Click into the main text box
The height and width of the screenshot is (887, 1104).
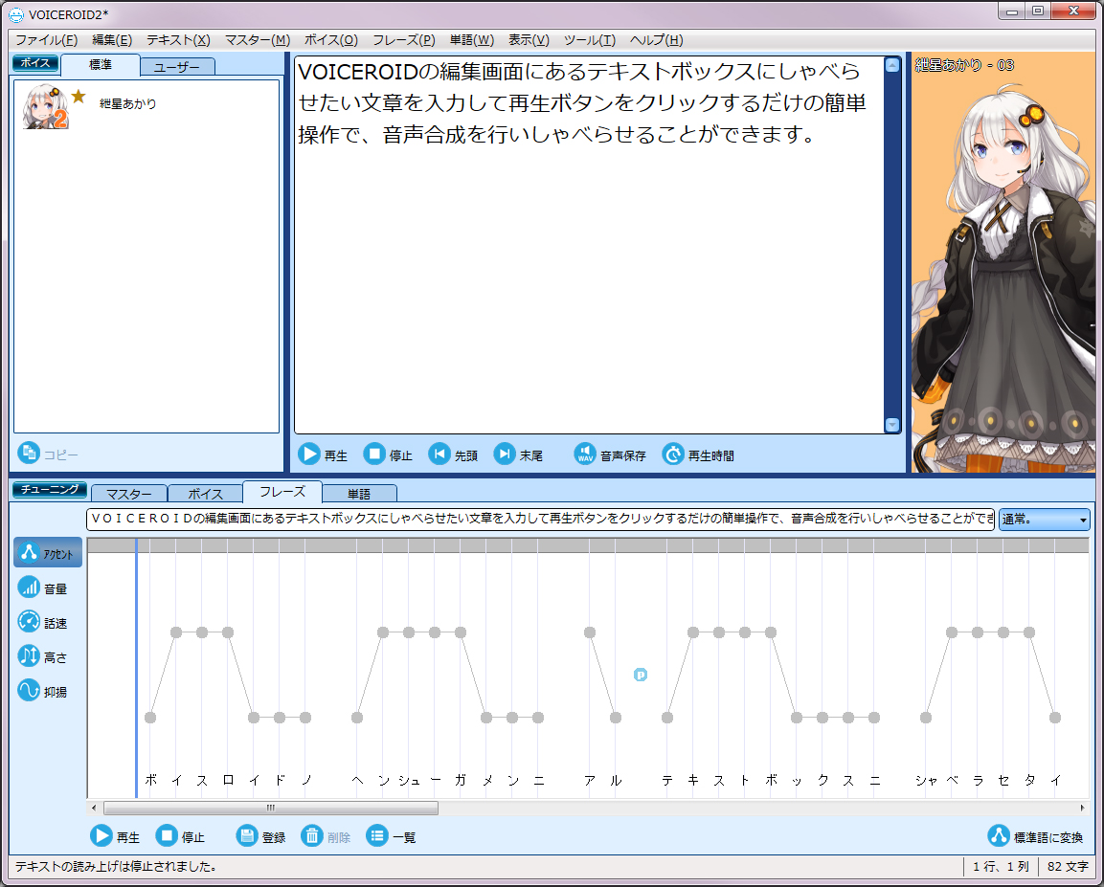tap(589, 245)
